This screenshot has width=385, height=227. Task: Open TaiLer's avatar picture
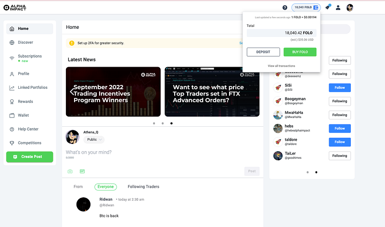(278, 155)
